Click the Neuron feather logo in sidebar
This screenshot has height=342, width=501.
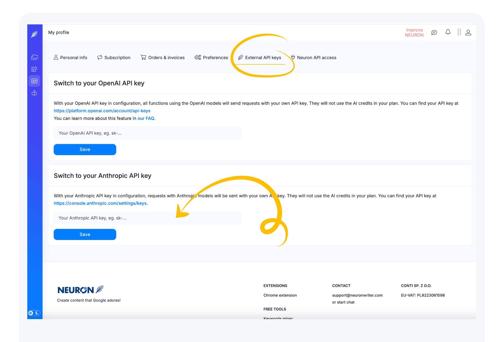[35, 34]
